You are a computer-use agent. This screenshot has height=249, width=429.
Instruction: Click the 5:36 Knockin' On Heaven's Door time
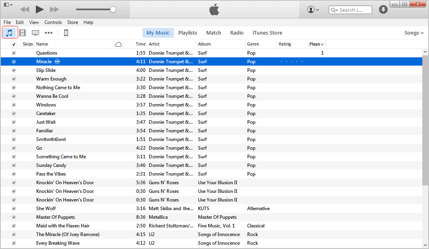pos(141,182)
